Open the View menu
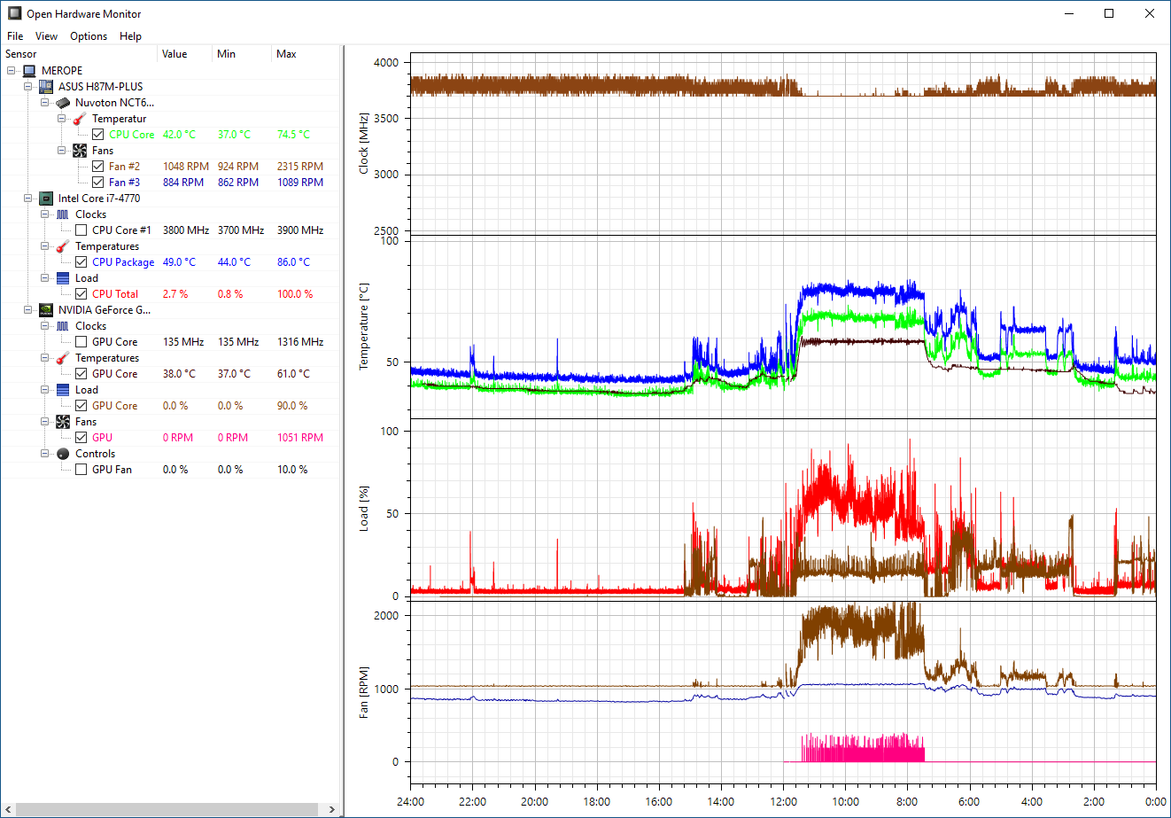 point(46,36)
